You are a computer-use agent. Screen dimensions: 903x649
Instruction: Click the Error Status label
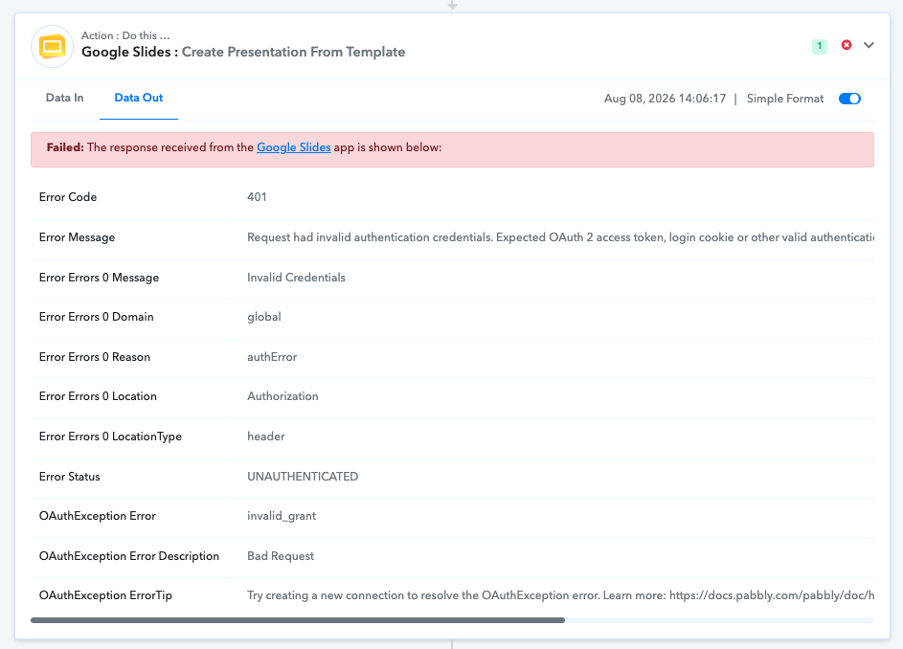(x=70, y=477)
